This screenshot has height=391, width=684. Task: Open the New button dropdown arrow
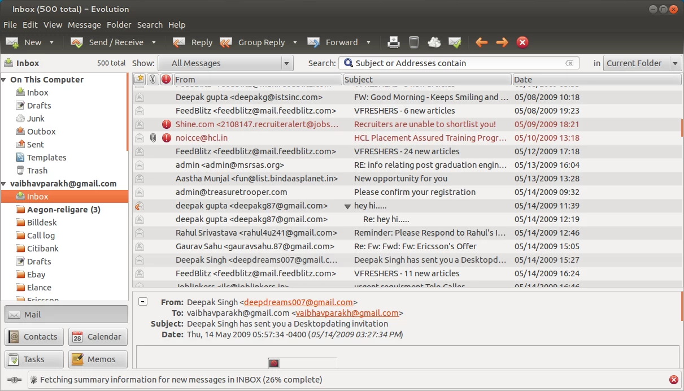(x=51, y=42)
